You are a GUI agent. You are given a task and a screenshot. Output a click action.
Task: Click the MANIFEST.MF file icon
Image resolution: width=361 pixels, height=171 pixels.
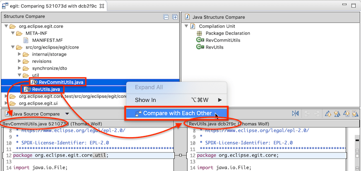[x=26, y=40]
